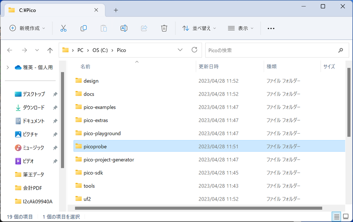Screen dimensions: 353x222
Task: Click the Cut scissors icon
Action: [63, 28]
